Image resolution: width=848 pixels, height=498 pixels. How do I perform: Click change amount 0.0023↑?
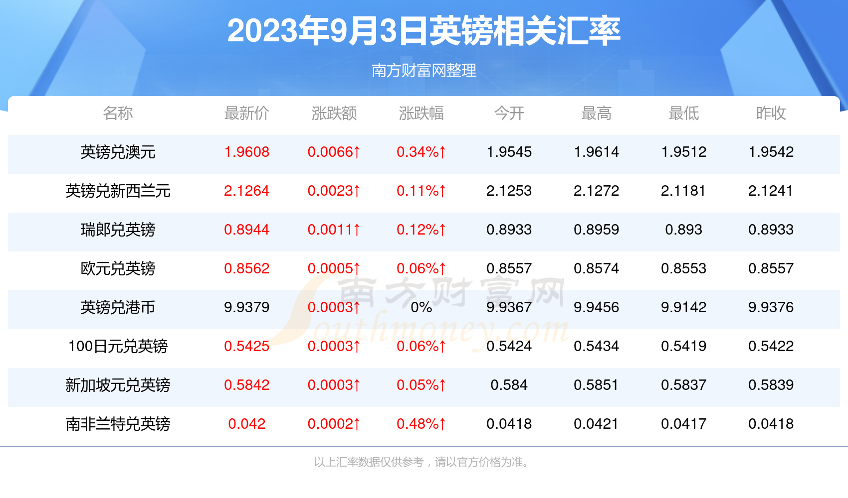coord(334,191)
